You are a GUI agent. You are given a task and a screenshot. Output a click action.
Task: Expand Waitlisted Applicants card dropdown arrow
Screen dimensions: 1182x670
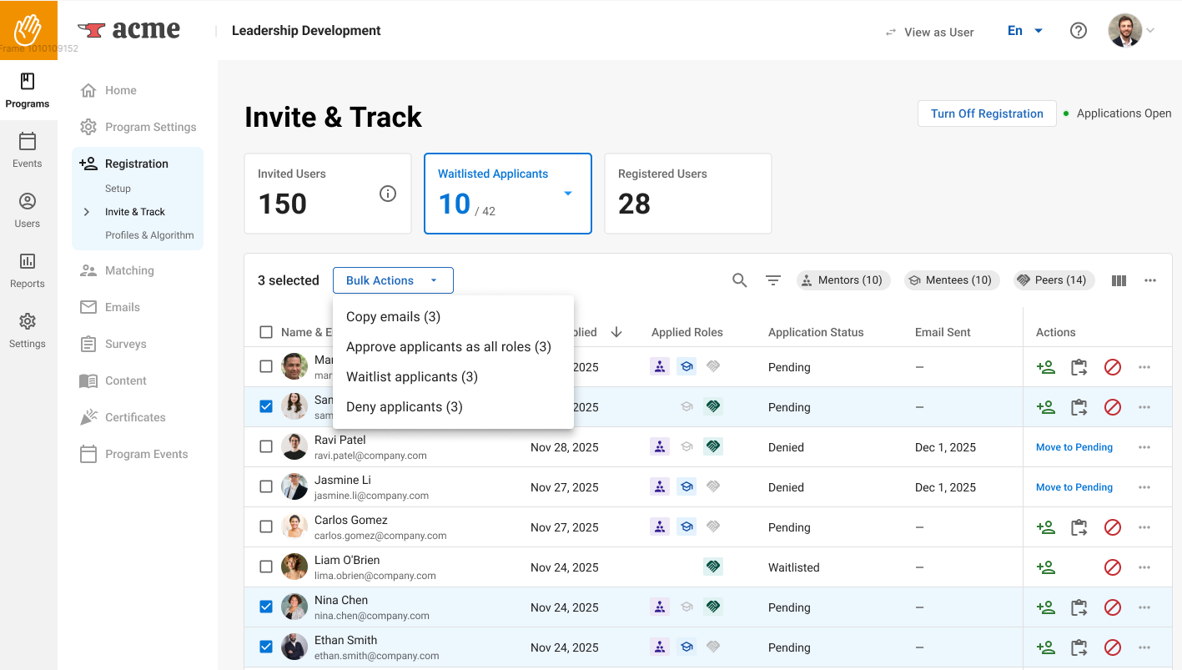[568, 194]
